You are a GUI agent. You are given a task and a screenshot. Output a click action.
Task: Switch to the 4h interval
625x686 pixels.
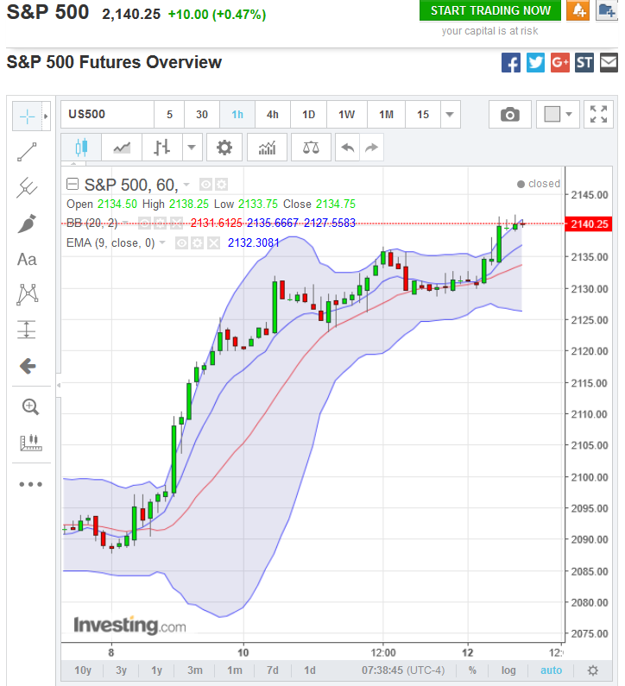(x=273, y=115)
